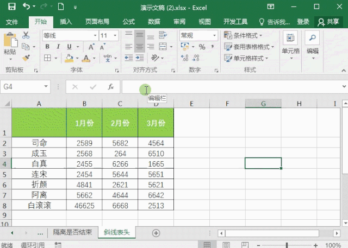
Task: Click the borders grid icon
Action: point(47,58)
